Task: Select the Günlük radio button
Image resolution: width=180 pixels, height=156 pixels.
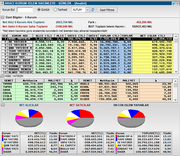Action: point(39,10)
